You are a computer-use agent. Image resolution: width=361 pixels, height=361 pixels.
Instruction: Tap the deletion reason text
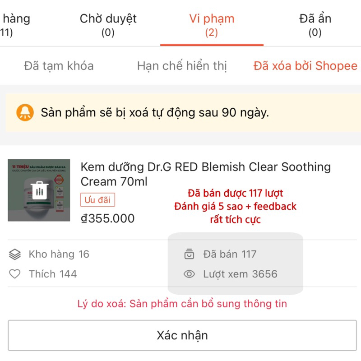click(182, 304)
